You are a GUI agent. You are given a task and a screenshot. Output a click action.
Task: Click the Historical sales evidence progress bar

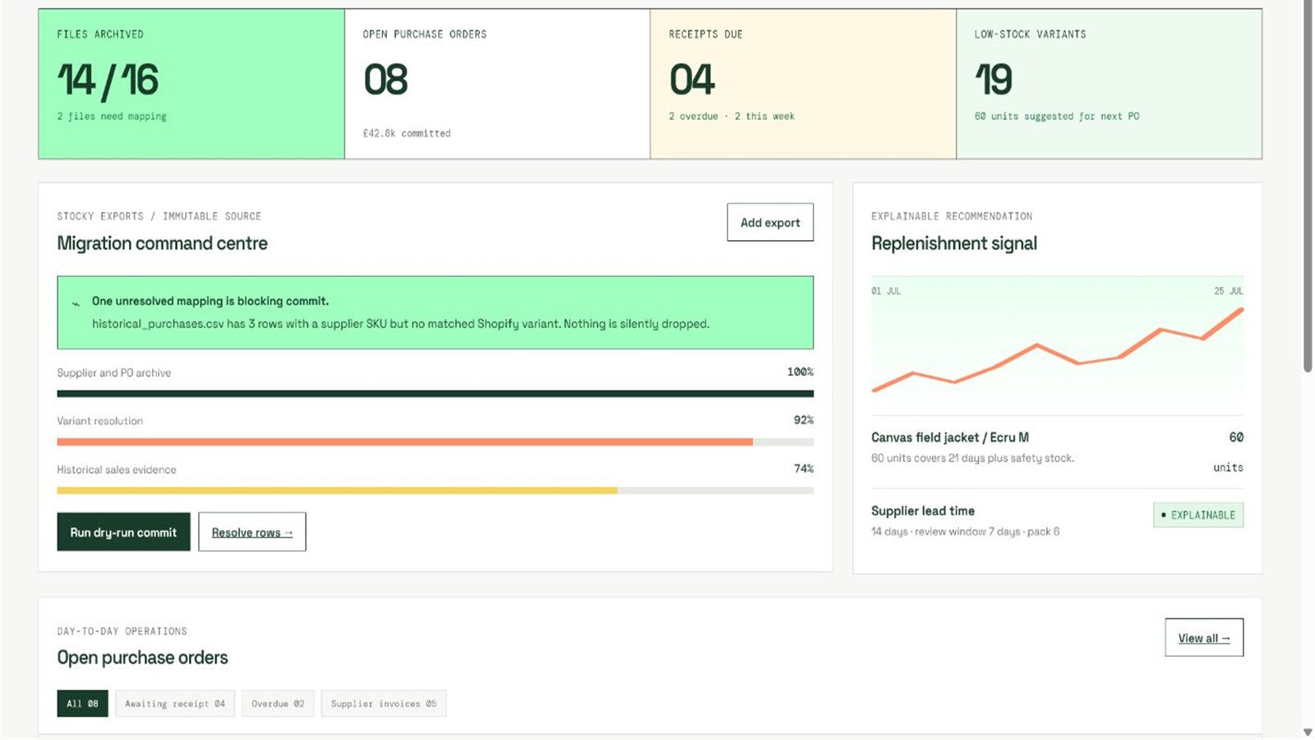[435, 491]
